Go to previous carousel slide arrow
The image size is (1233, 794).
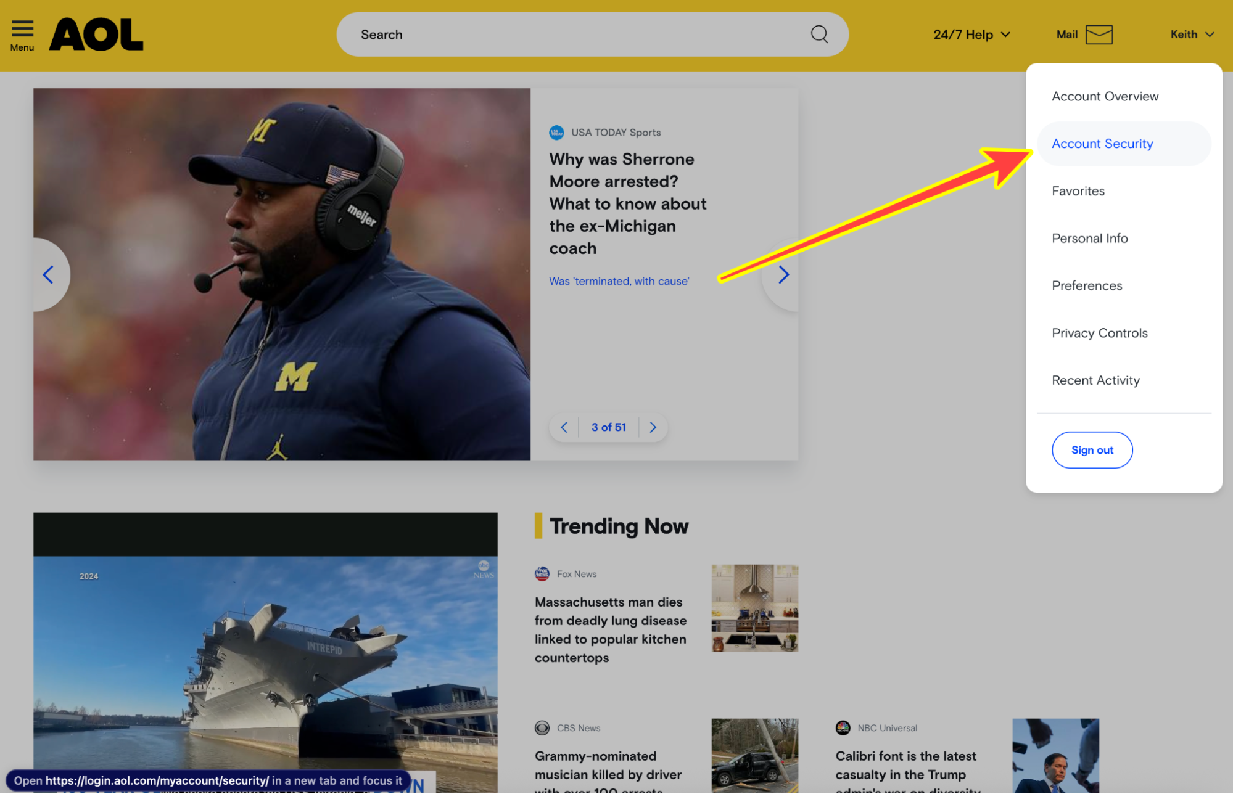click(x=48, y=275)
